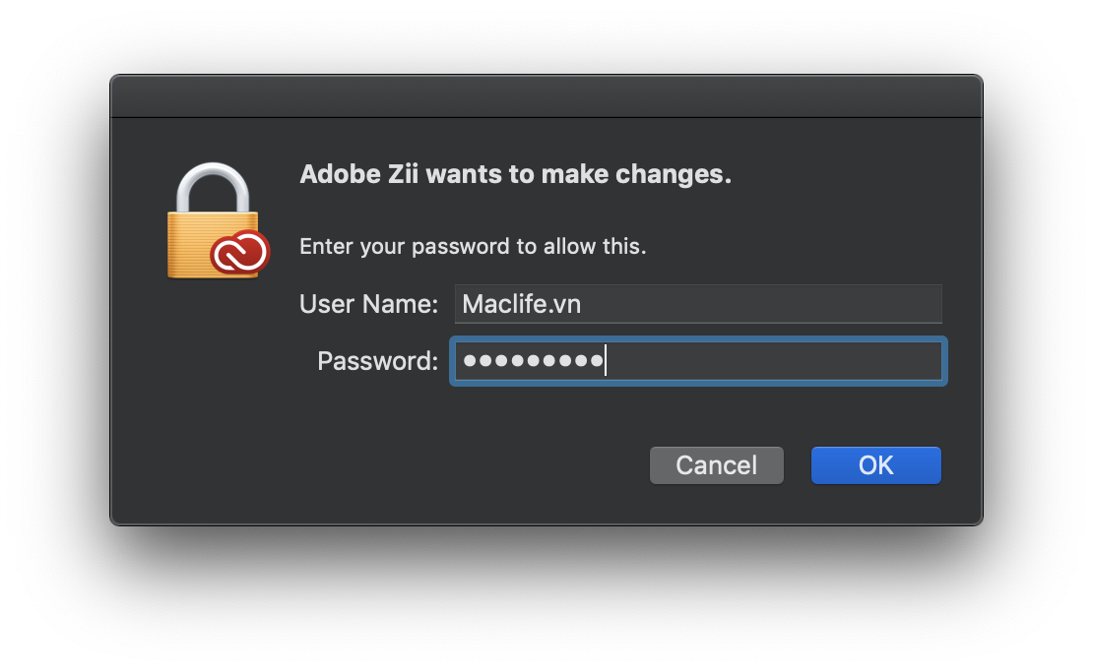Select the Maclife.vn text in the username box
The height and width of the screenshot is (671, 1093).
520,304
